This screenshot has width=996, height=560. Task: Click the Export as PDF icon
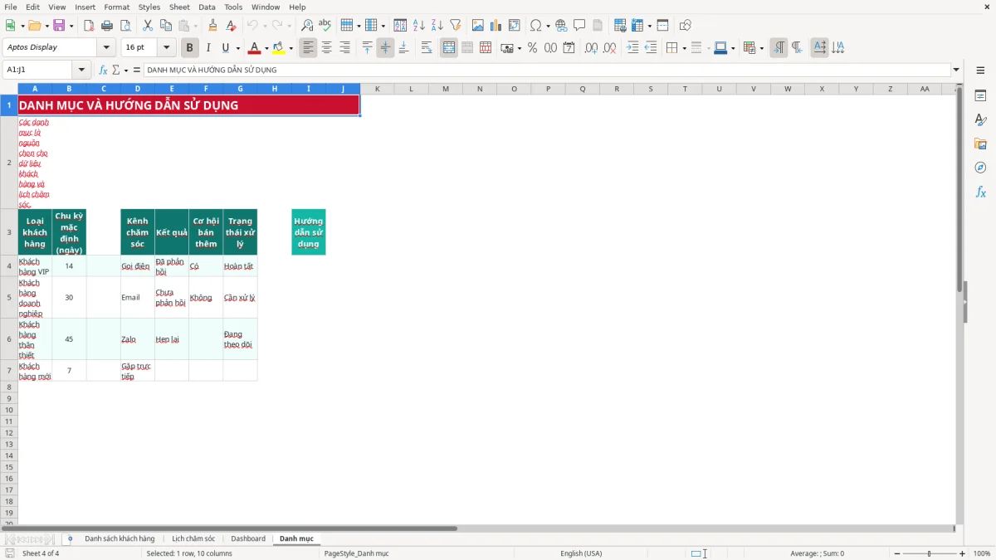point(89,26)
